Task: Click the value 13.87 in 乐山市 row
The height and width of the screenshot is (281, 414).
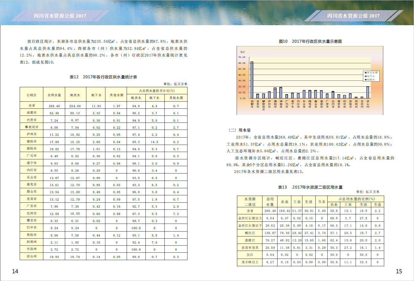Action: tap(54, 178)
